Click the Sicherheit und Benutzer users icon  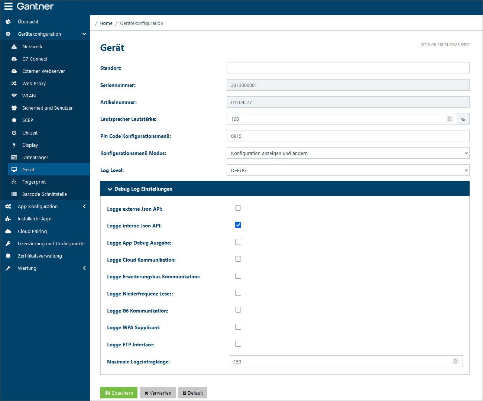coord(14,108)
